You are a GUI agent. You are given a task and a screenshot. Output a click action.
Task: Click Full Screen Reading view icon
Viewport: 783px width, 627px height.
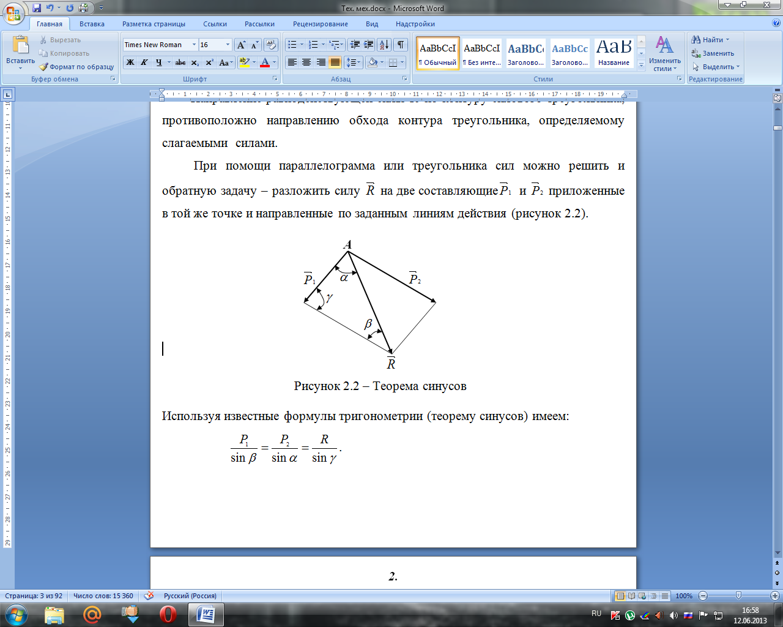pyautogui.click(x=631, y=596)
